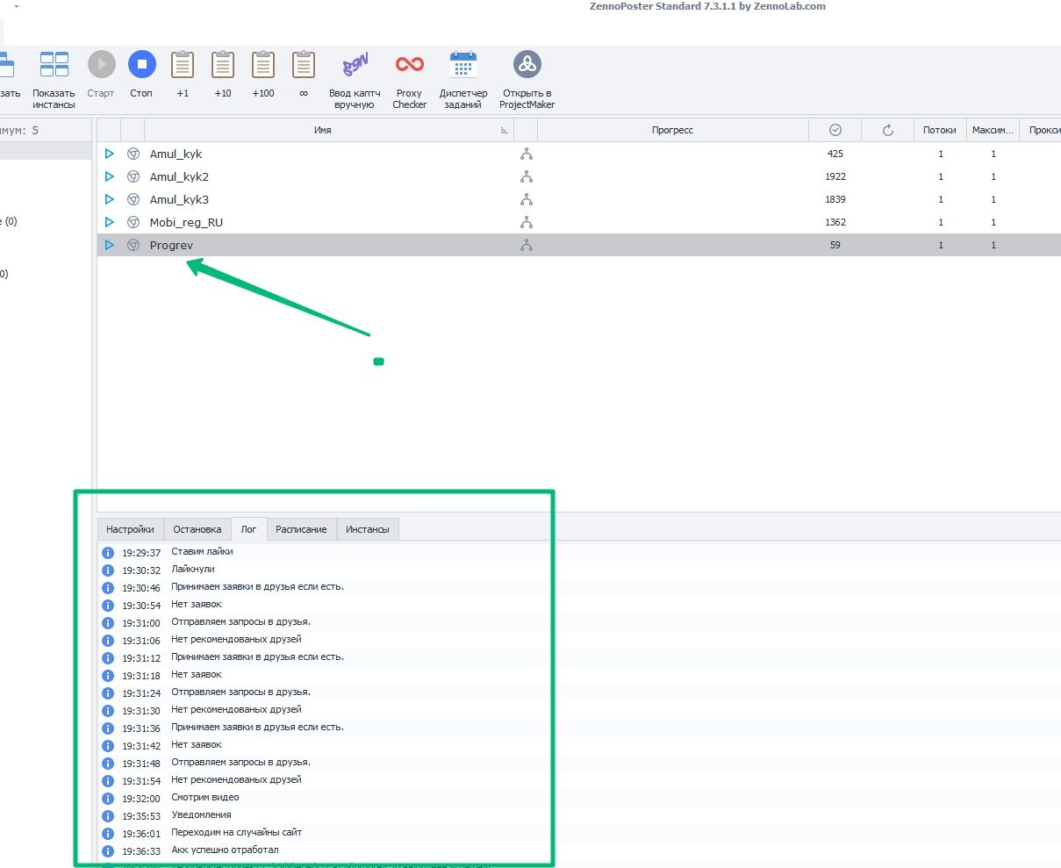Sort by the Имя column header
The image size is (1061, 868).
[x=322, y=130]
